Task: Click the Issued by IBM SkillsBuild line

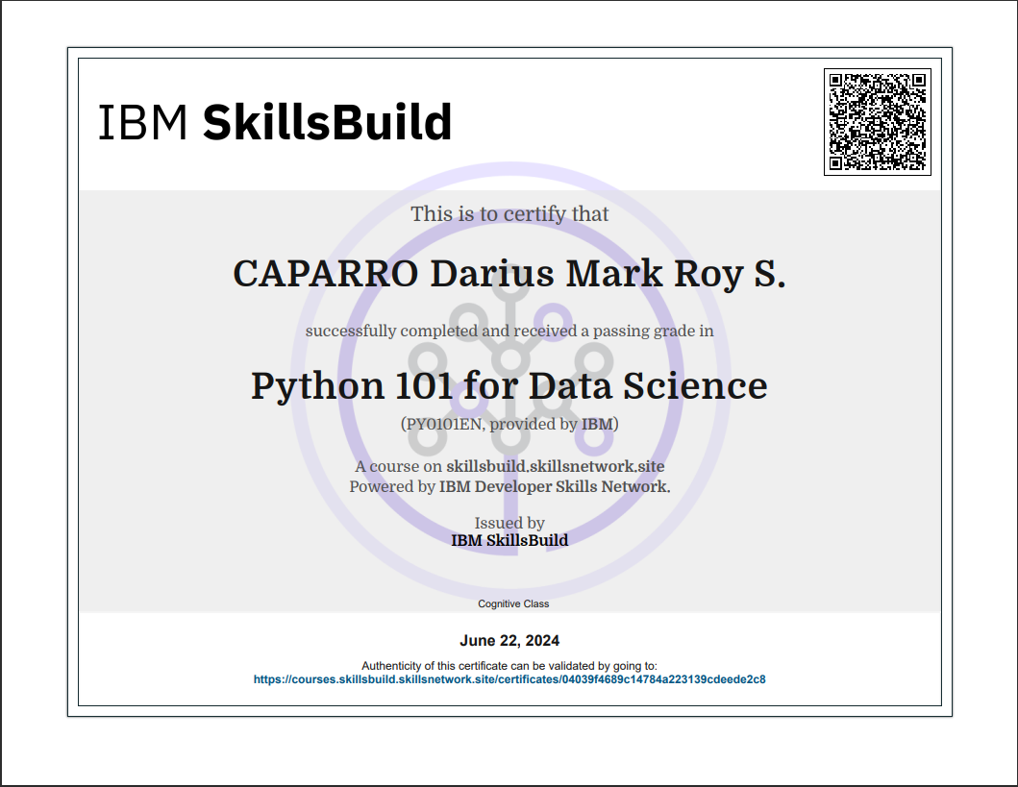Action: (x=509, y=531)
